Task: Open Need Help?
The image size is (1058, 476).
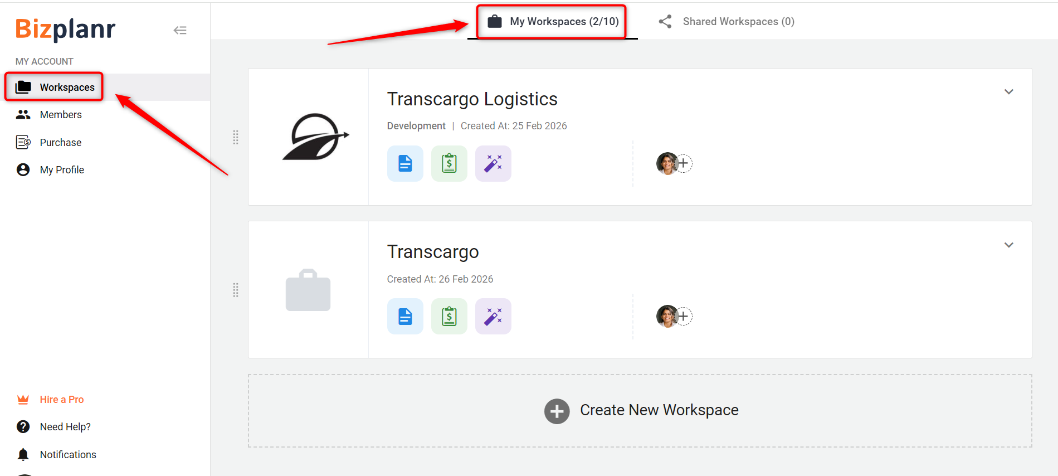Action: (65, 426)
